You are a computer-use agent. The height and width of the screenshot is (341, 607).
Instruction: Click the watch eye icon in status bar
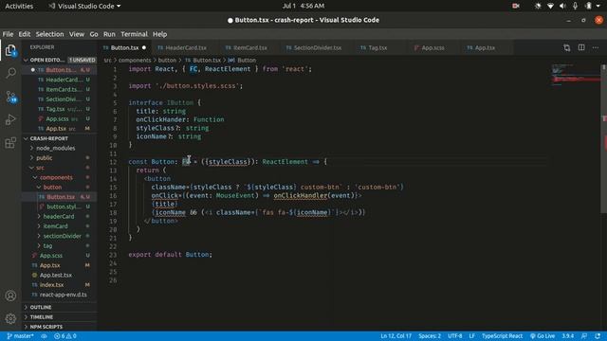(x=45, y=336)
